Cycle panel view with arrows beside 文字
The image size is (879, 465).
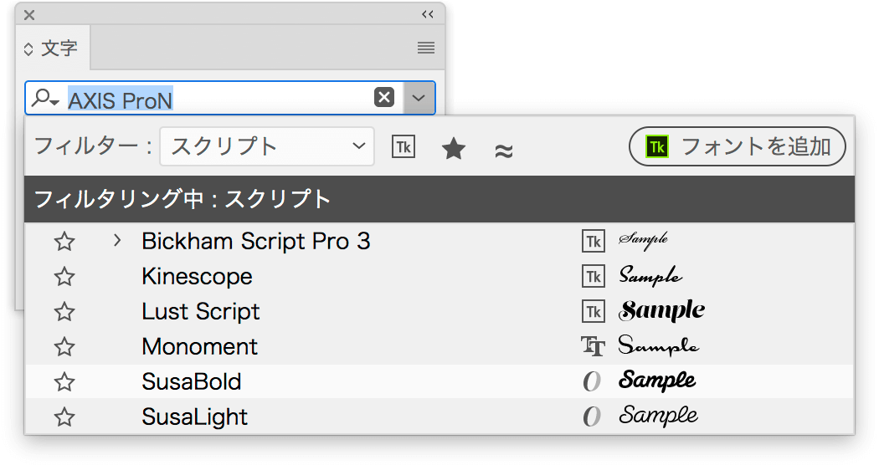pyautogui.click(x=28, y=49)
